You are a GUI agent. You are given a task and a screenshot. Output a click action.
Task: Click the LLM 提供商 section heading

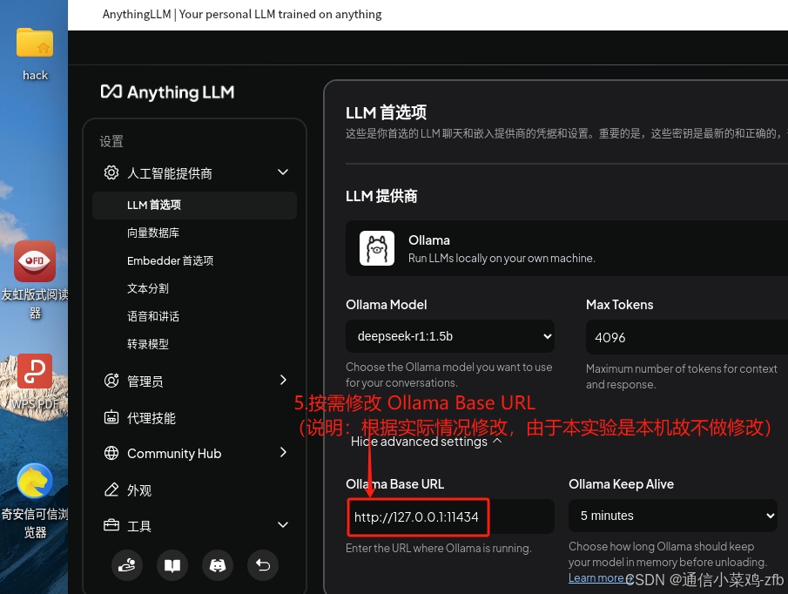(x=381, y=196)
